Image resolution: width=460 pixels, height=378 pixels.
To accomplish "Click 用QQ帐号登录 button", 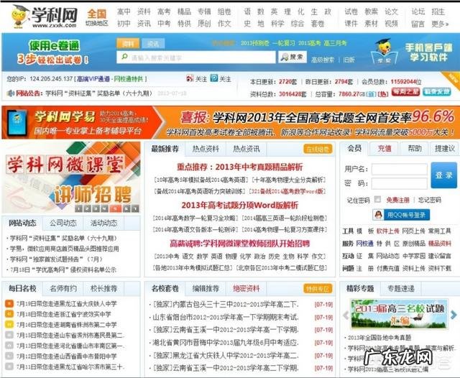I will coord(401,215).
